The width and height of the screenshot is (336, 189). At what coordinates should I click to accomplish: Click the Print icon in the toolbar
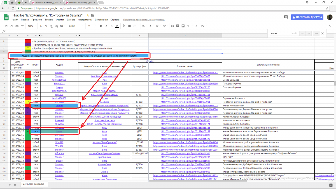tap(17, 26)
